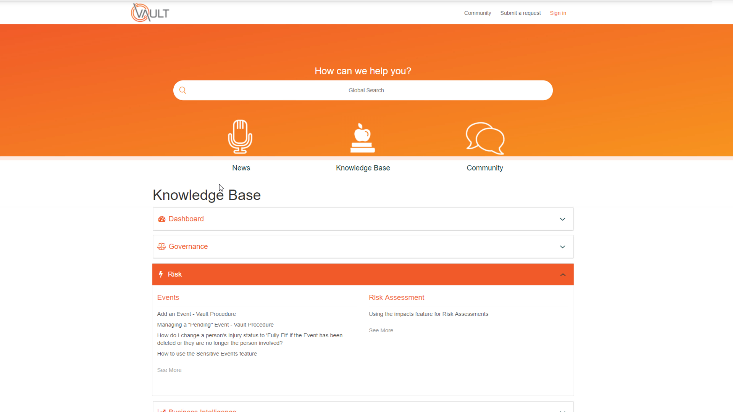733x412 pixels.
Task: Click the Governance scales icon
Action: point(161,247)
